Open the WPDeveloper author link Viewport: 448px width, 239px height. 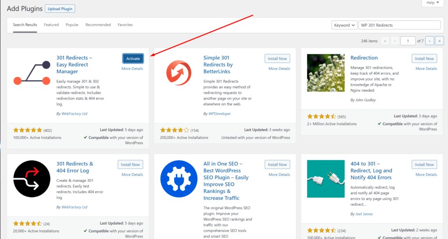coord(220,114)
